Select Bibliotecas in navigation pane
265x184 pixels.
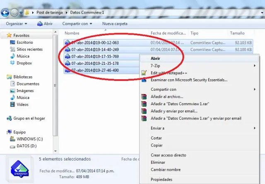23,77
